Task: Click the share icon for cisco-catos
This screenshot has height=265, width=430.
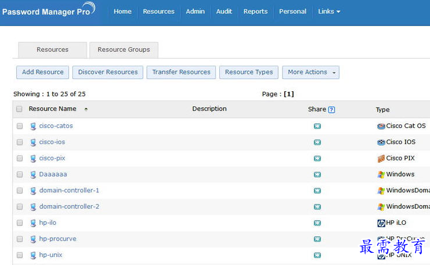Action: [x=317, y=126]
